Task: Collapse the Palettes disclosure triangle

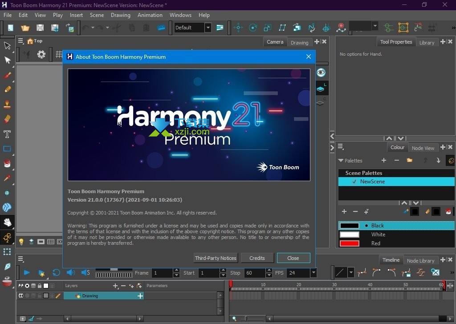Action: [x=341, y=160]
